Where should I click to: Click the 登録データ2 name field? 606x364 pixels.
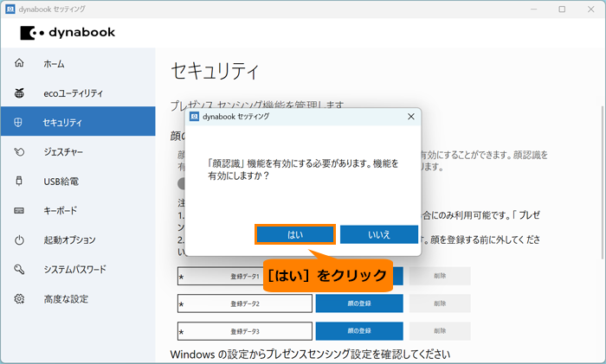coord(245,303)
